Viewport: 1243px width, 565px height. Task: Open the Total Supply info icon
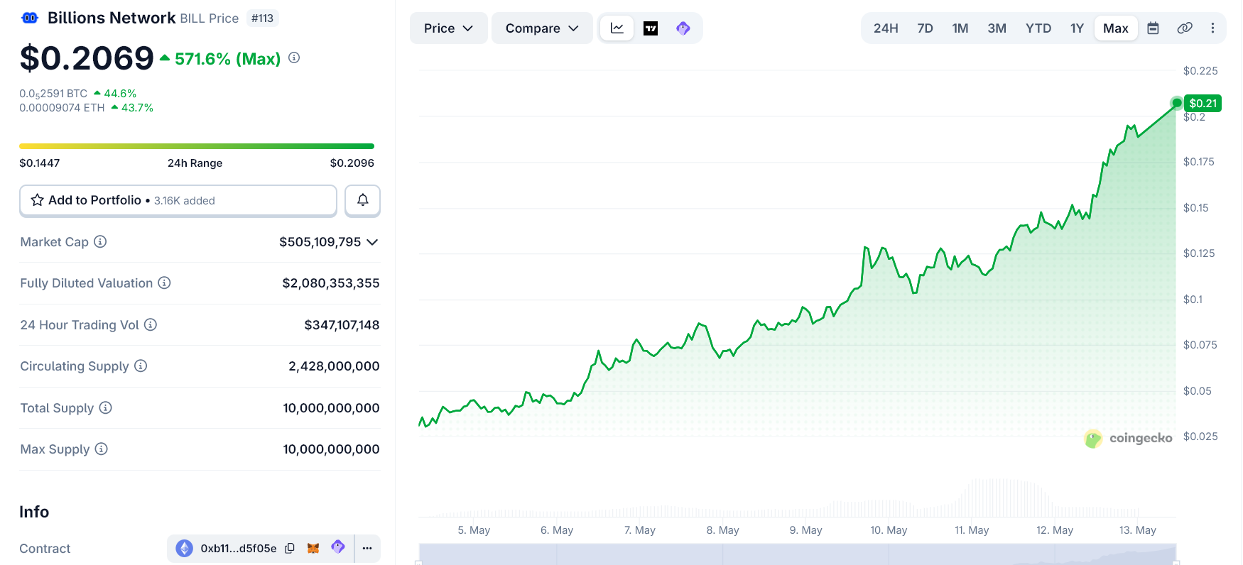pyautogui.click(x=105, y=407)
